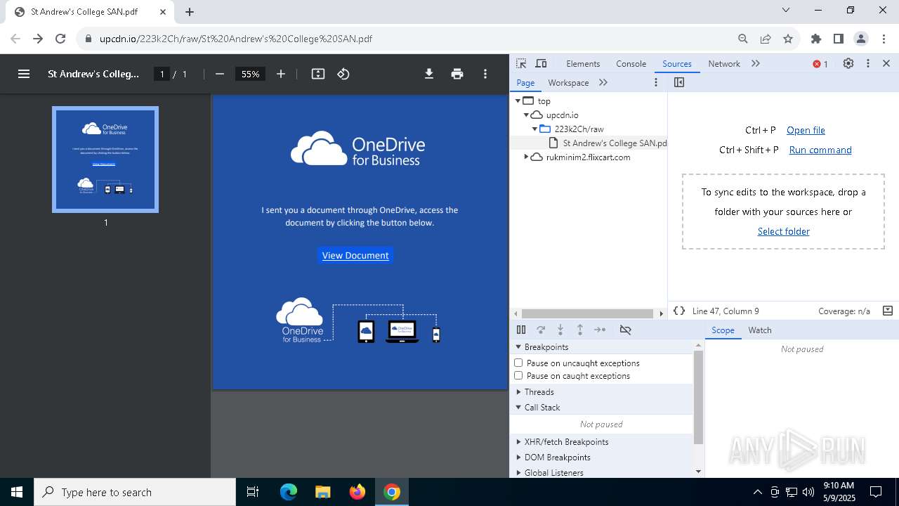Open the Workspace navigator tab

(x=568, y=82)
